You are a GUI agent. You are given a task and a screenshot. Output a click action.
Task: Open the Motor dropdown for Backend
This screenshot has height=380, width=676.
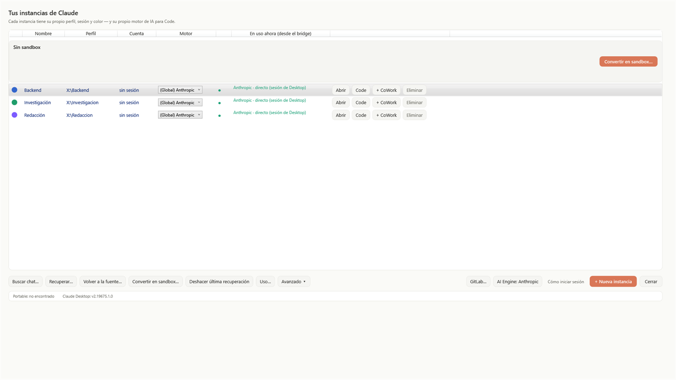[180, 90]
